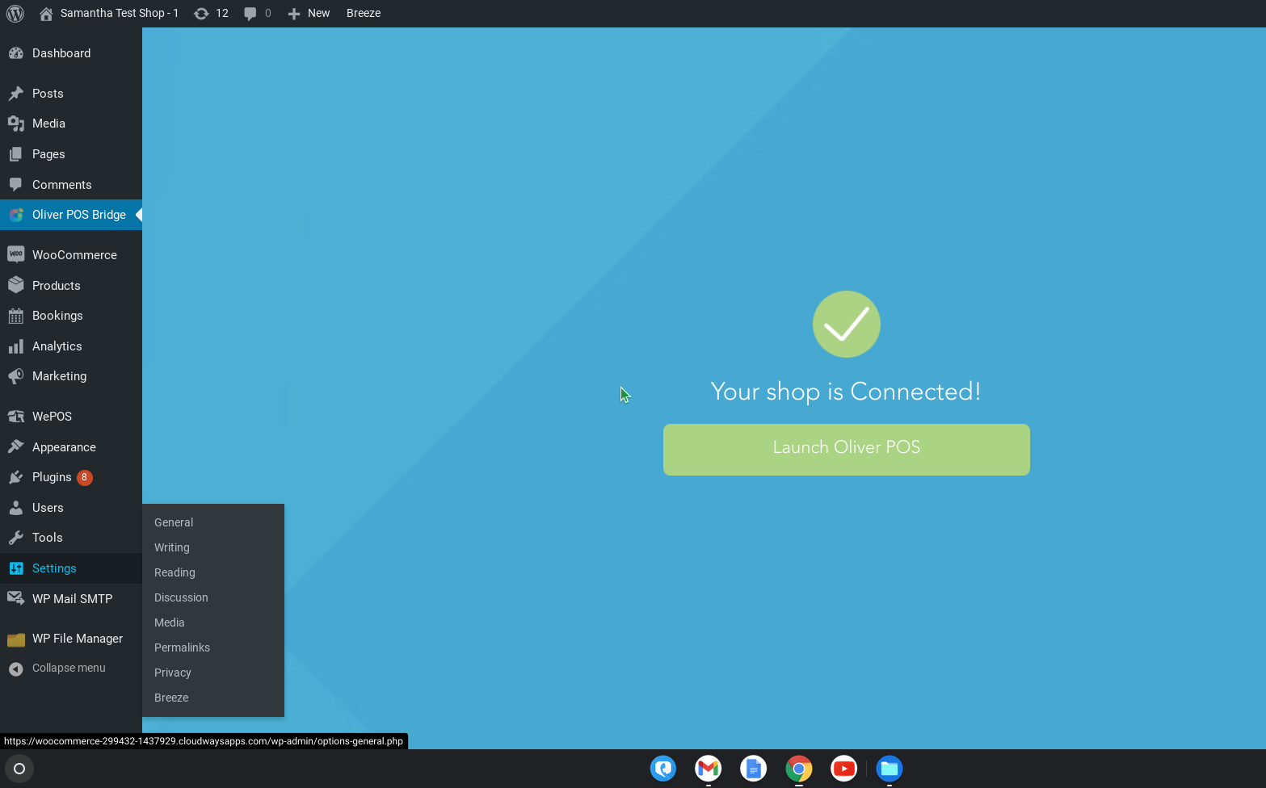This screenshot has height=788, width=1266.
Task: Click the plus New icon in admin bar
Action: tap(294, 14)
